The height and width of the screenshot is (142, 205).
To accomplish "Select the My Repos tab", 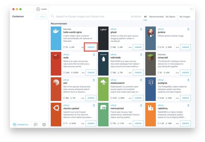I will tap(170, 17).
